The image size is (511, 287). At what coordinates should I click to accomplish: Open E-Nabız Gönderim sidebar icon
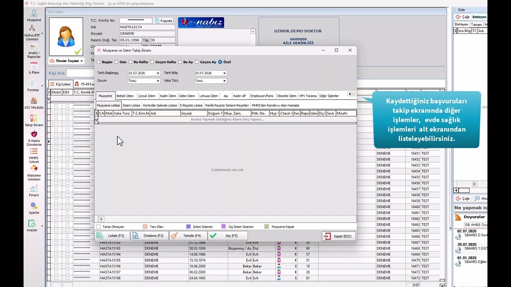pyautogui.click(x=34, y=138)
